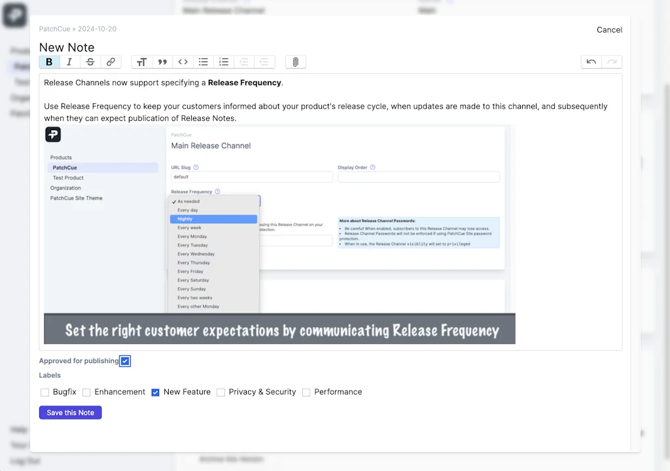Screen dimensions: 670x471
Task: Toggle bold formatting in the toolbar
Action: [49, 62]
